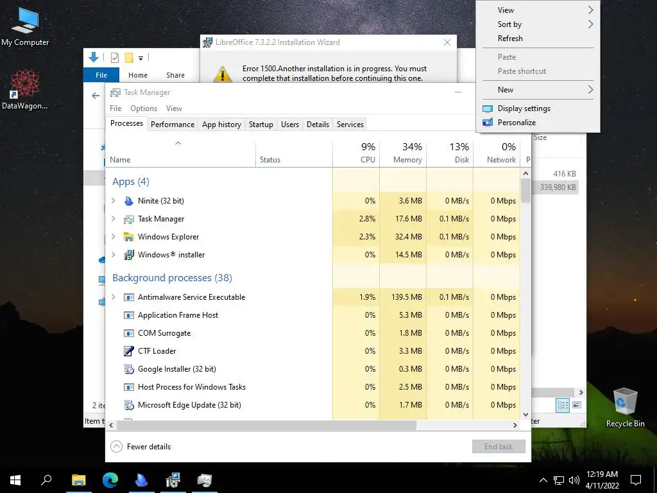Switch to the Performance tab
The height and width of the screenshot is (493, 657).
(x=173, y=125)
